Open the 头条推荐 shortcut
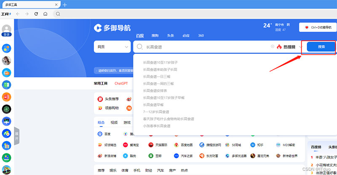The image size is (337, 175). point(108,99)
